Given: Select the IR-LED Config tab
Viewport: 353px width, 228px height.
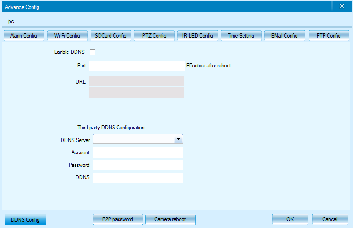Looking at the screenshot, I should (x=198, y=36).
